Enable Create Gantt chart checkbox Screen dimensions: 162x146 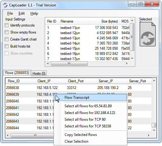[x=6, y=39]
